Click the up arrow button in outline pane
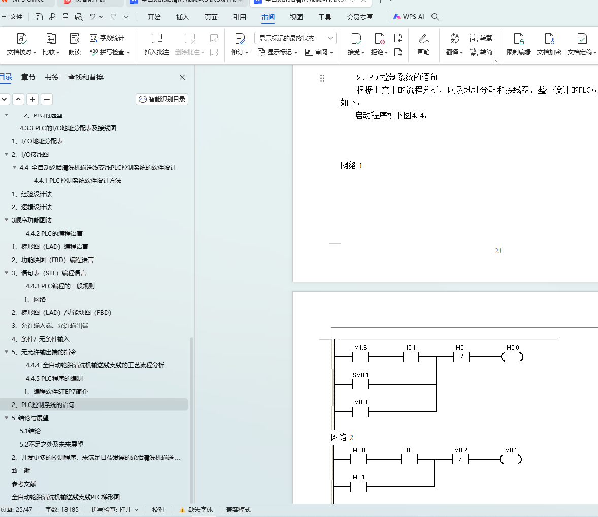Image resolution: width=598 pixels, height=517 pixels. click(18, 99)
